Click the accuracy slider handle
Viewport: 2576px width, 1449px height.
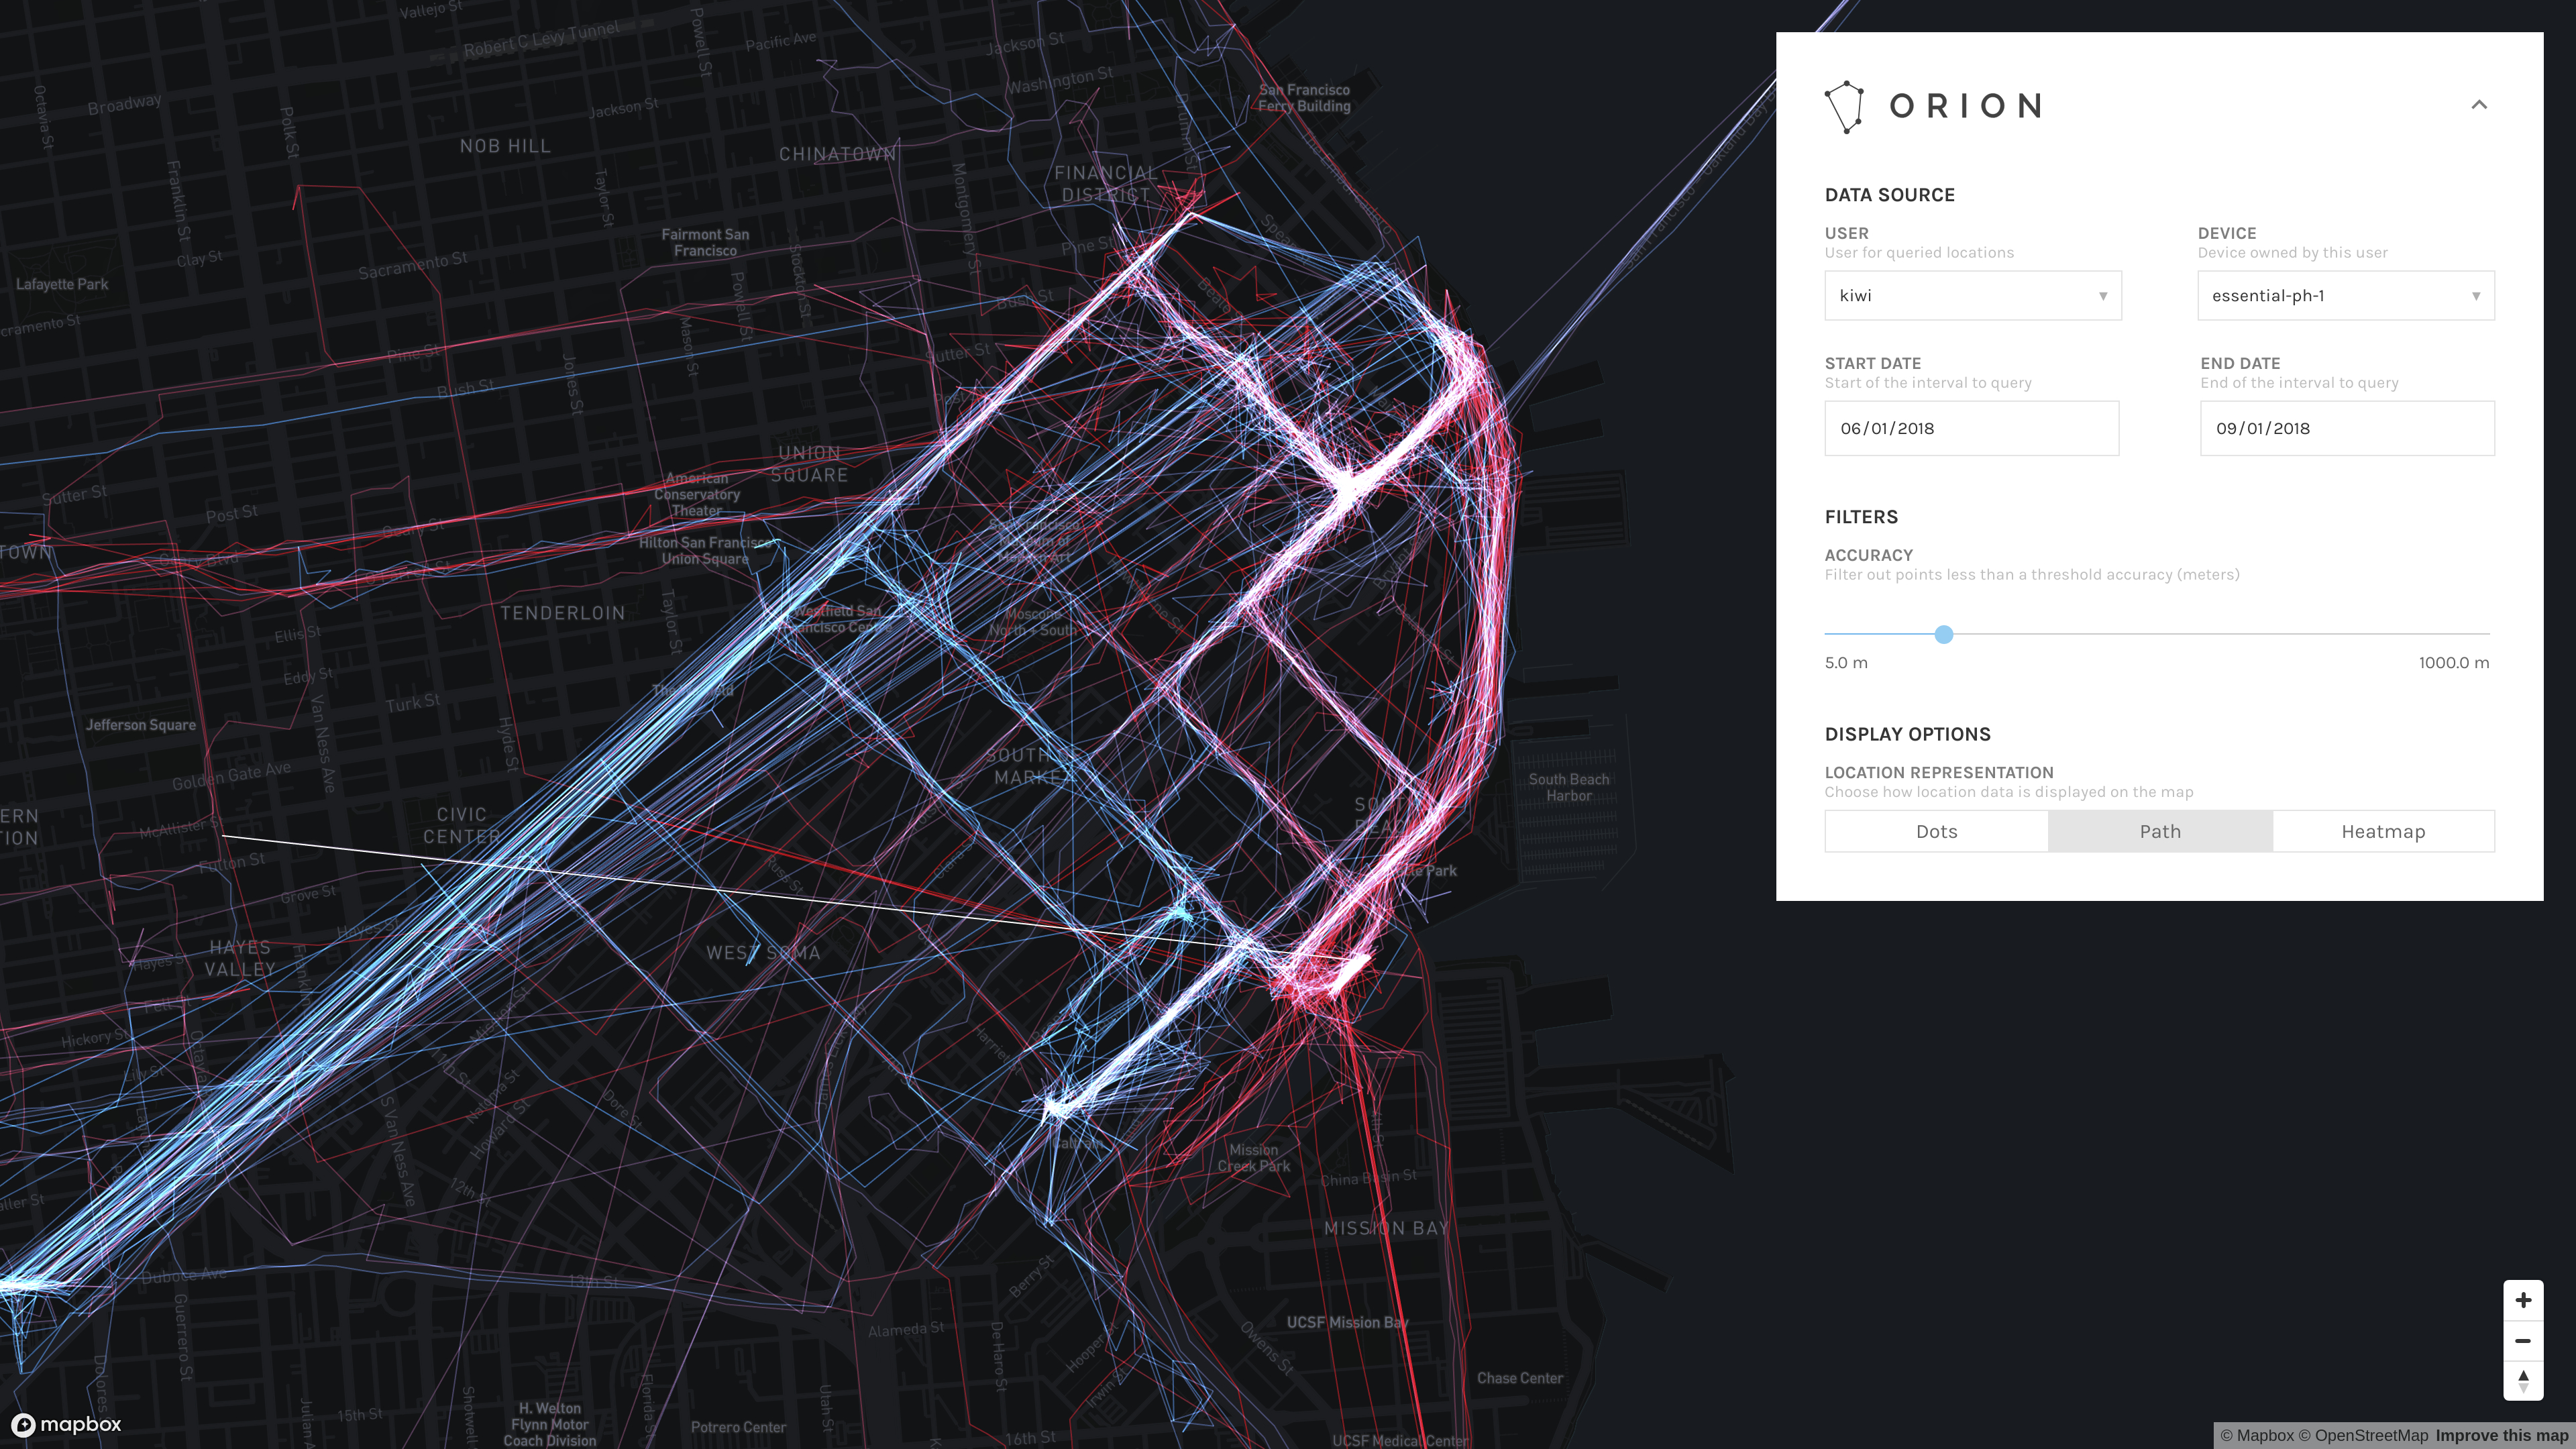click(x=1943, y=634)
